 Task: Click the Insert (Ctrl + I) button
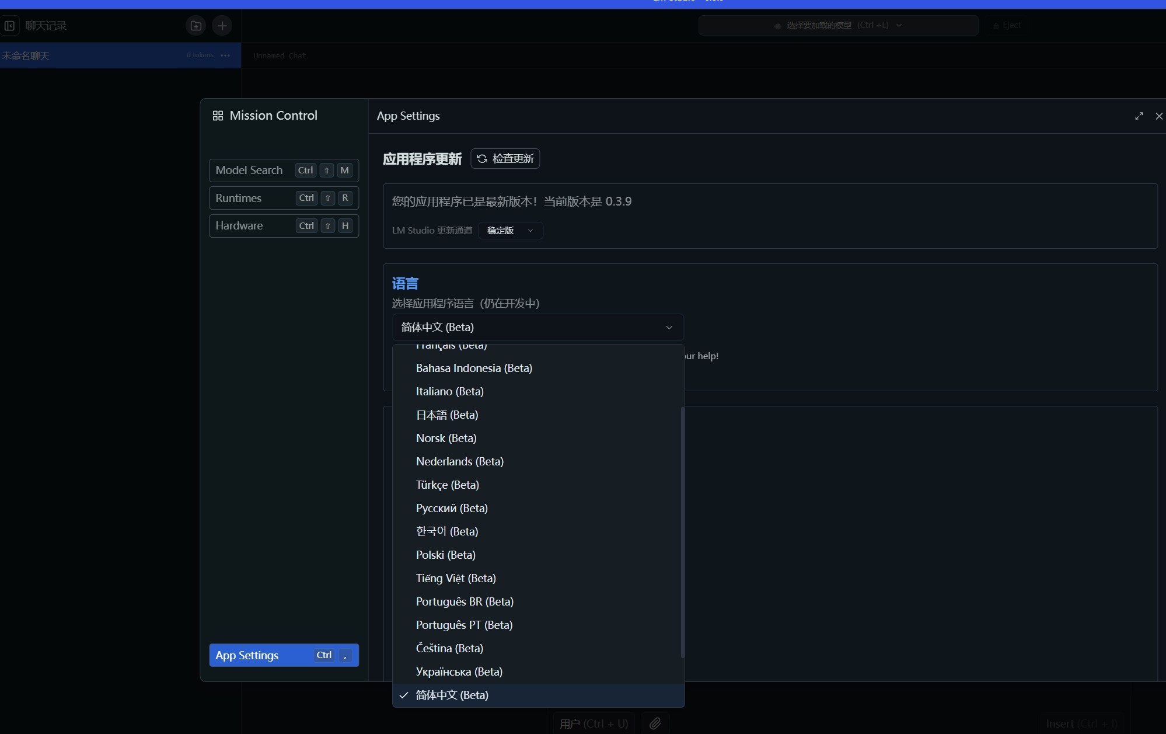click(x=1081, y=723)
